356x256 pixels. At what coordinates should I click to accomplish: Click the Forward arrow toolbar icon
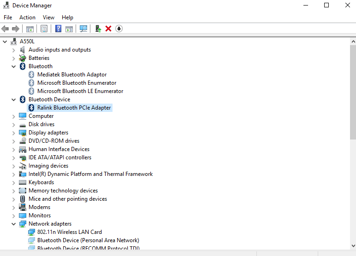tap(15, 29)
